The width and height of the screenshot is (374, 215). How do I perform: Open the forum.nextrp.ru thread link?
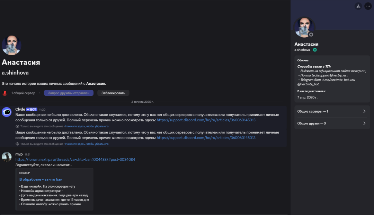point(75,160)
